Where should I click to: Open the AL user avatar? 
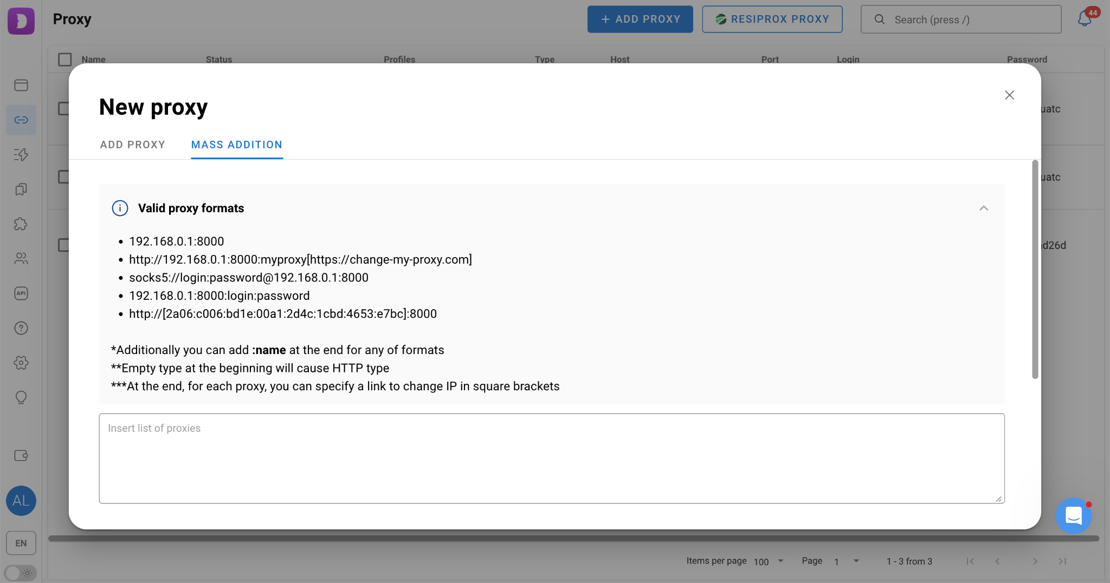pos(21,501)
